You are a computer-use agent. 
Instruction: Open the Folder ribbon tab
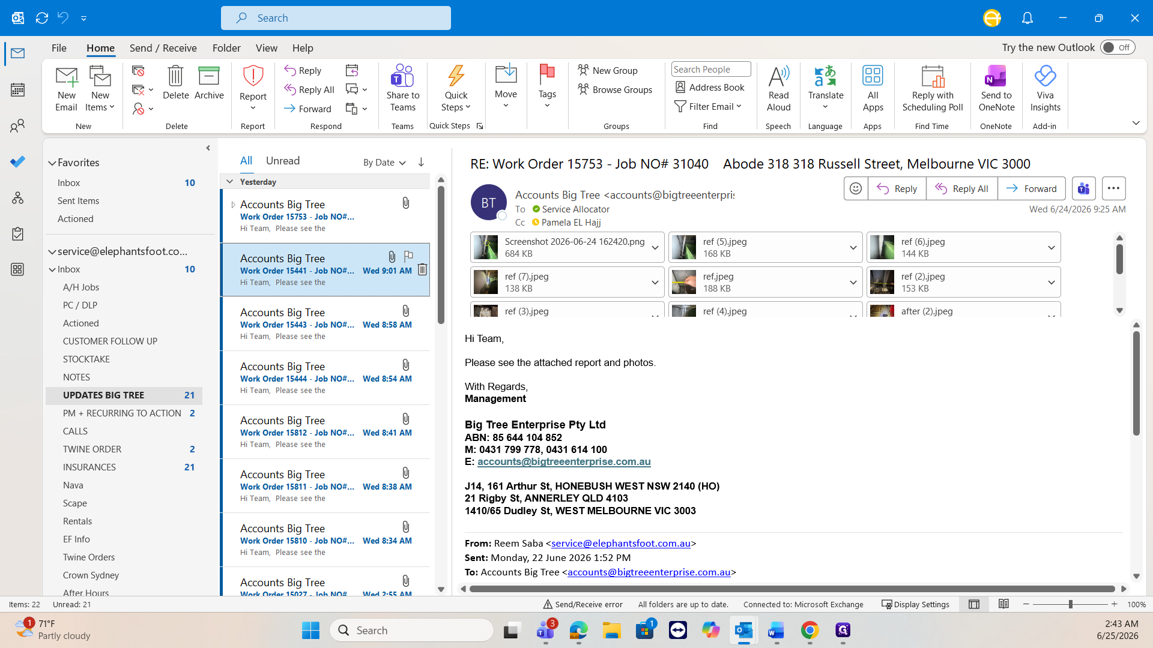pos(226,48)
